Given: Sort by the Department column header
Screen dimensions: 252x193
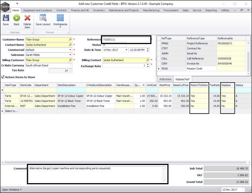Looking at the screenshot, I should (45, 85).
